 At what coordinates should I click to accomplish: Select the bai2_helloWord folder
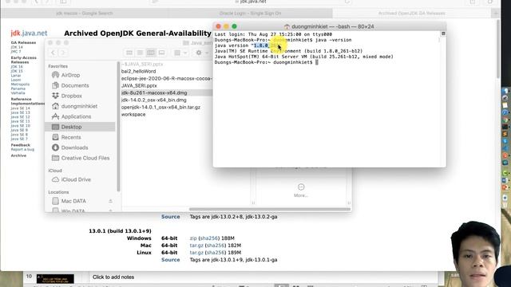coord(138,71)
